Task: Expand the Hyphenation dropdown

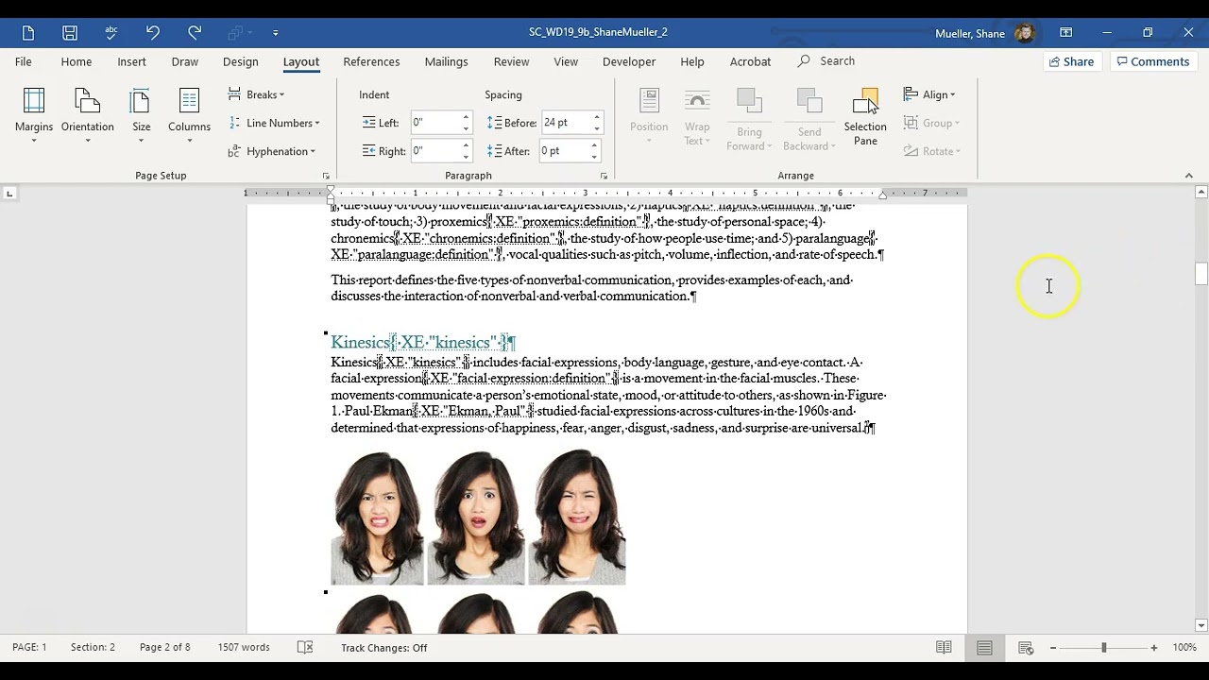Action: pyautogui.click(x=272, y=151)
